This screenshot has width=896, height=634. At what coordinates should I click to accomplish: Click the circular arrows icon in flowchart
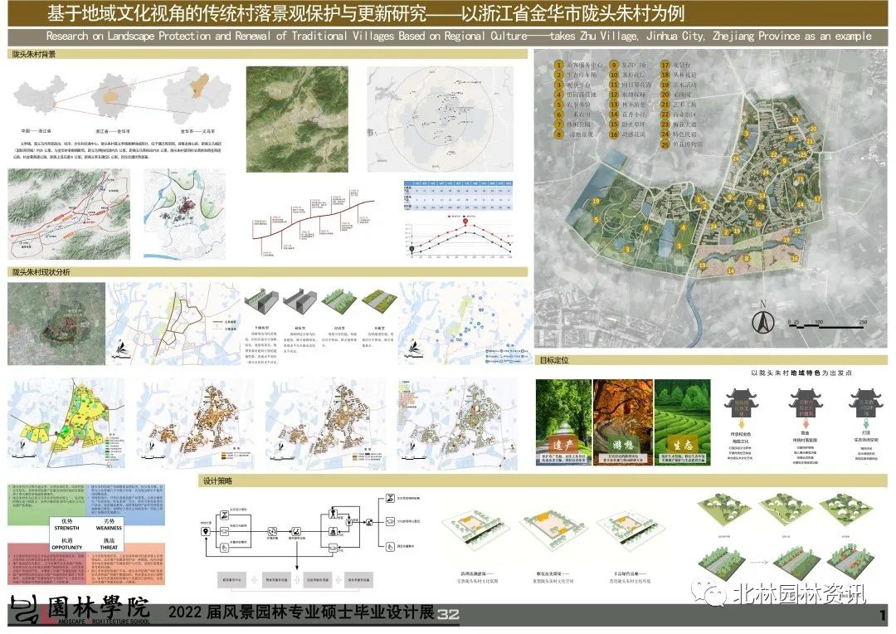tap(273, 532)
